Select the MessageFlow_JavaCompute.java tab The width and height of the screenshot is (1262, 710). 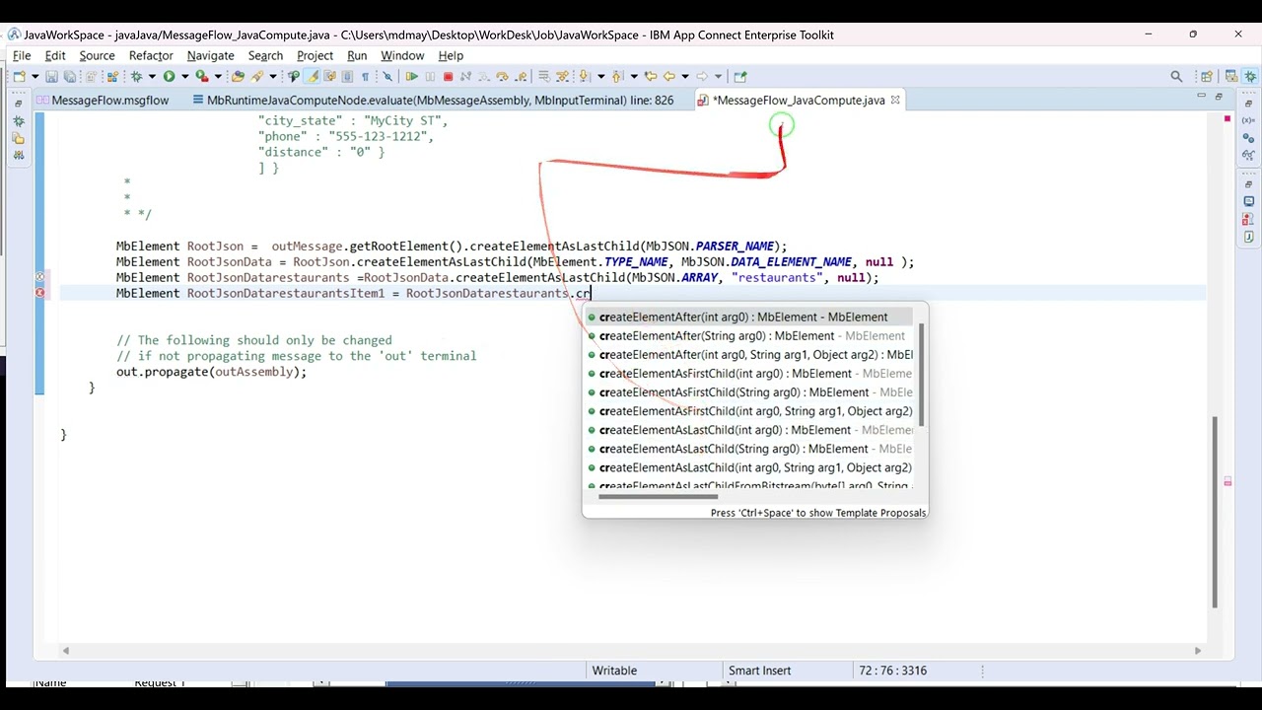pos(798,100)
